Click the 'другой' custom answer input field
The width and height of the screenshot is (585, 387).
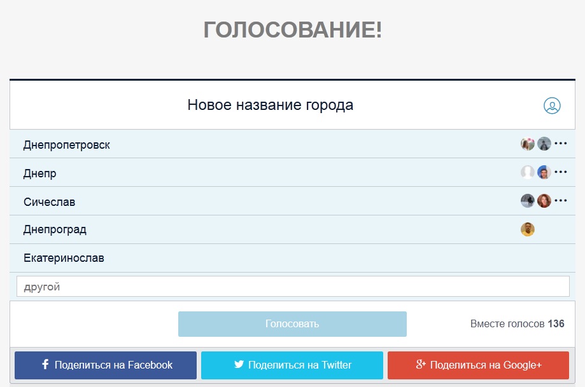[292, 287]
